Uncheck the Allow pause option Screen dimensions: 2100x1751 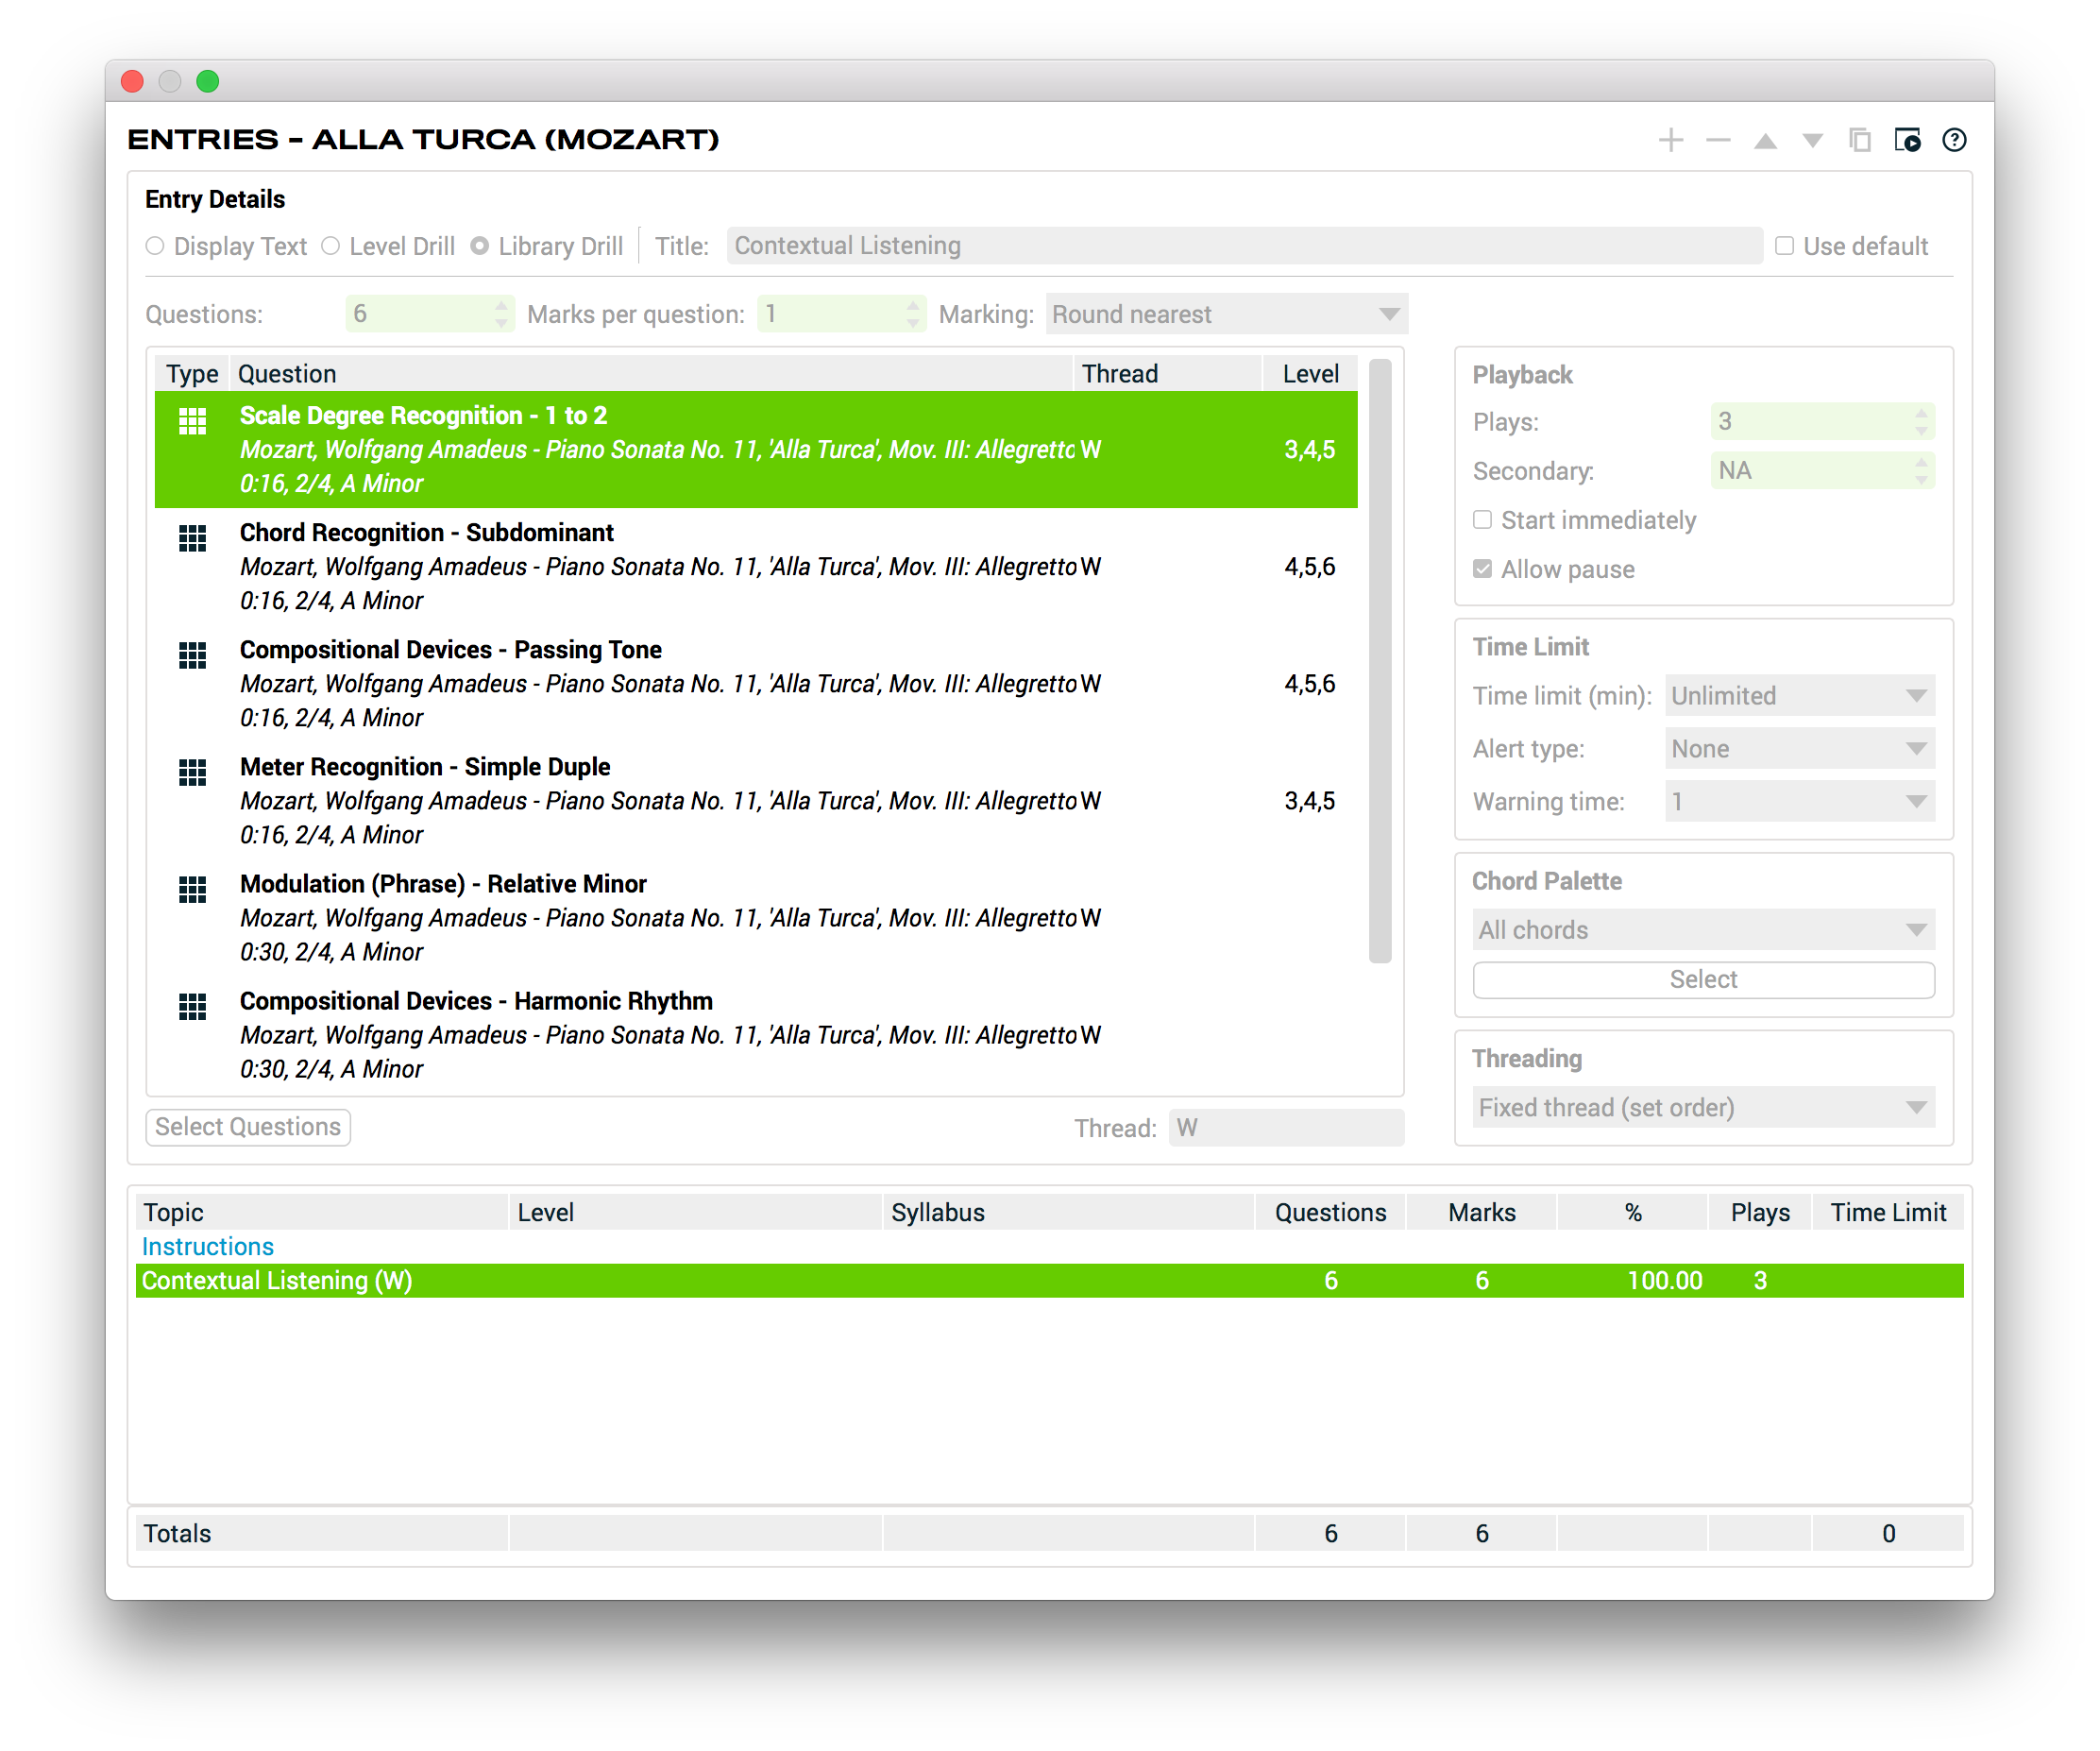tap(1481, 568)
